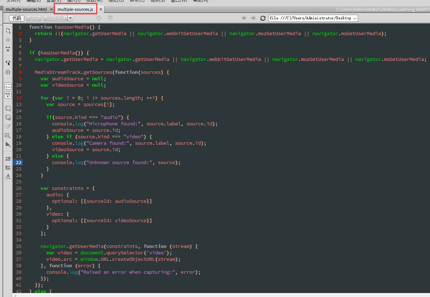Click the Format Source Code icon
430x297 pixels.
pyautogui.click(x=8, y=177)
